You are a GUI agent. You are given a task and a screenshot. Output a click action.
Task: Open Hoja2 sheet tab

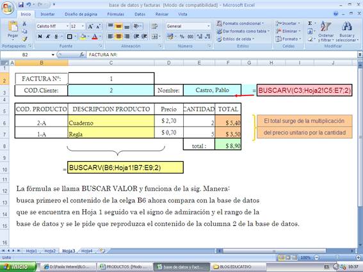[50, 251]
